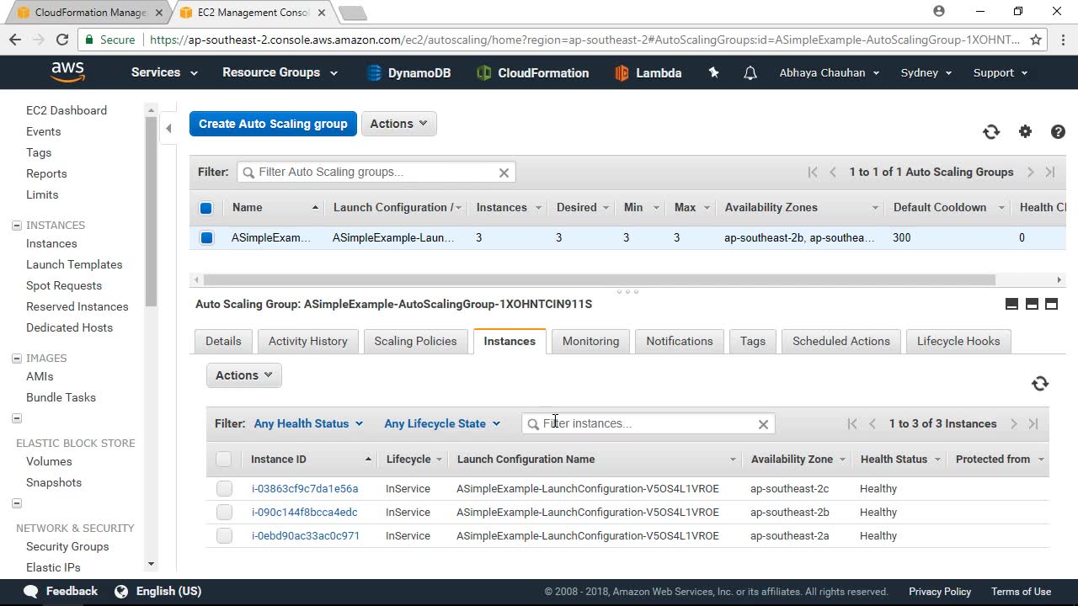Go to last page of instances
Image resolution: width=1078 pixels, height=606 pixels.
pyautogui.click(x=1033, y=423)
